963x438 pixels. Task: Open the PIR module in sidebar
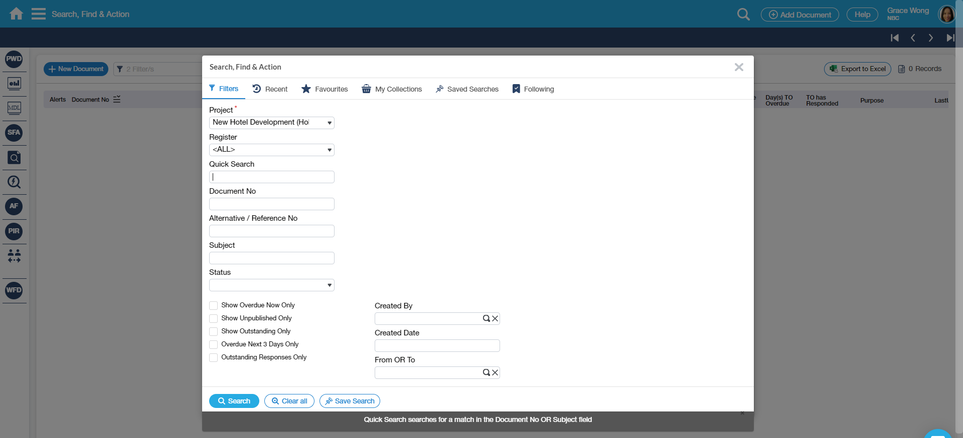click(x=14, y=231)
